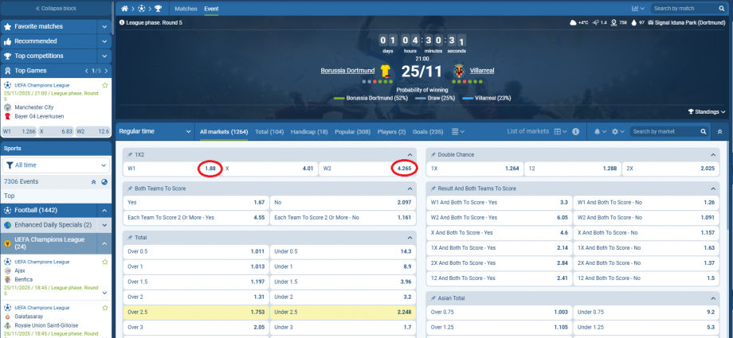
Task: Open the markets info icon
Action: (575, 132)
